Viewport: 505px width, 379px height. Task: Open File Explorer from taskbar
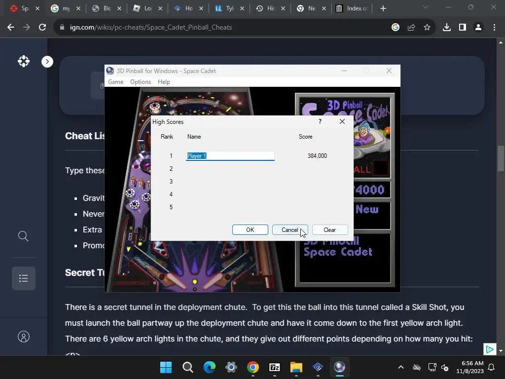click(296, 367)
